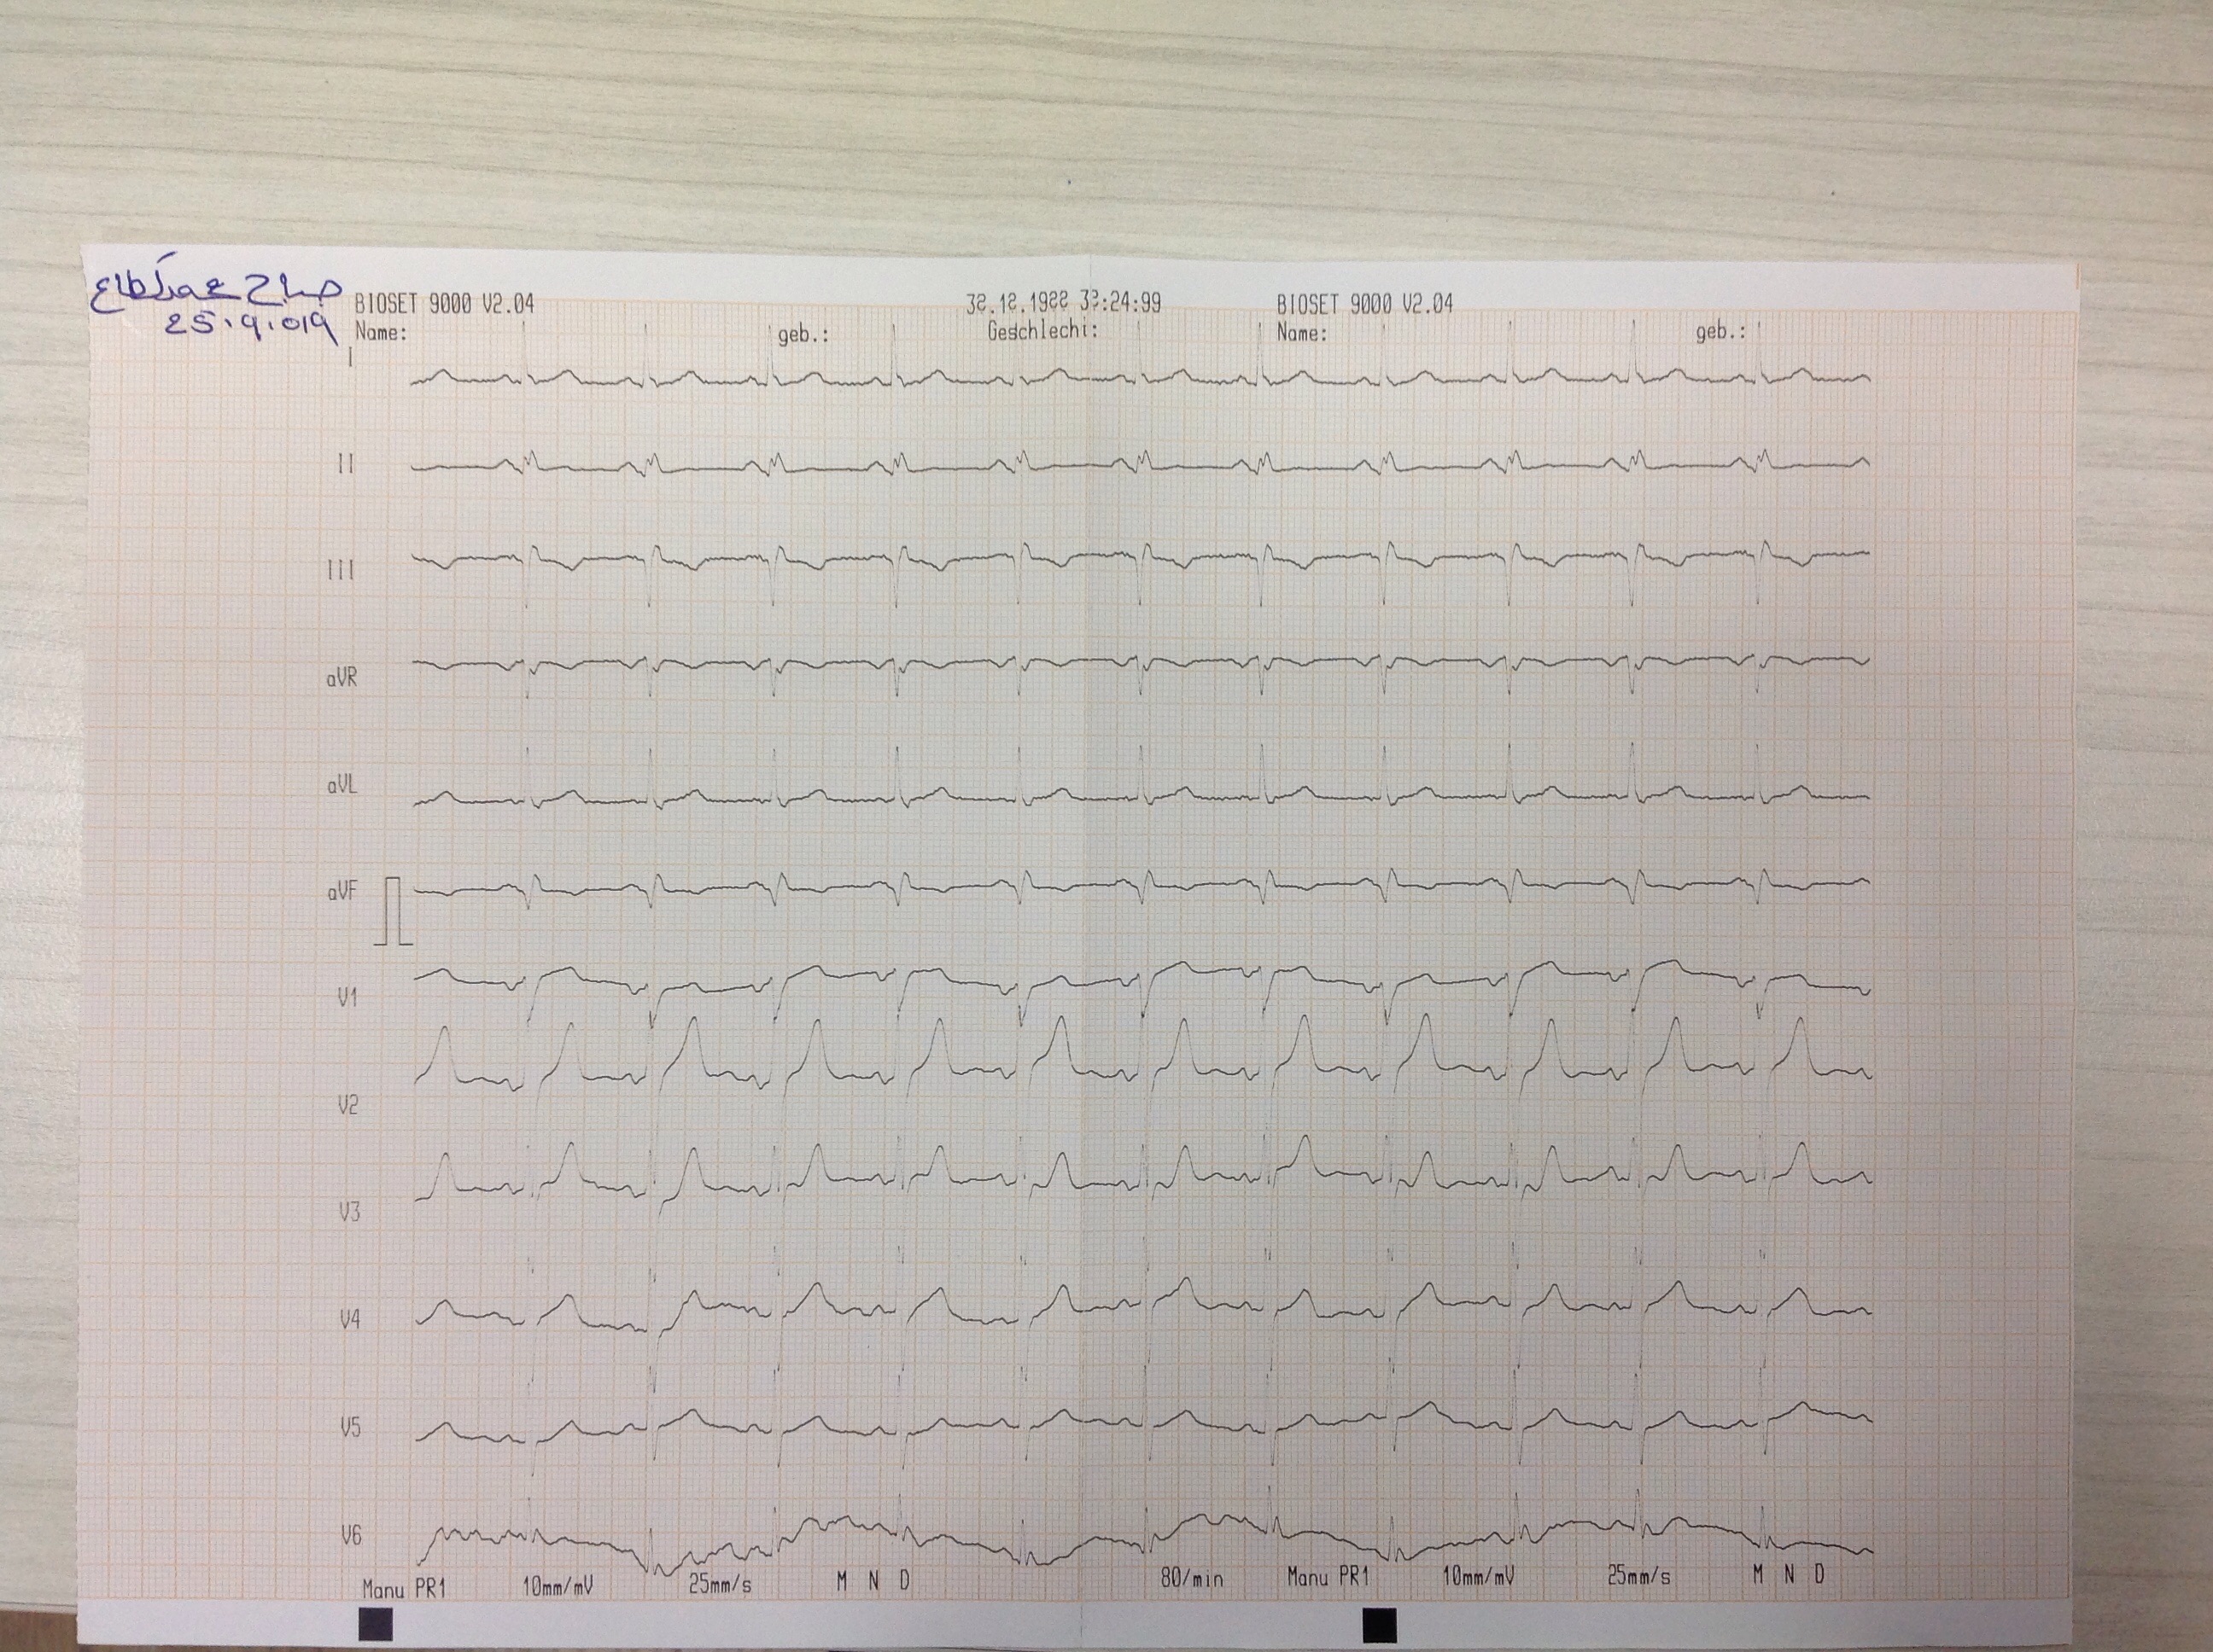This screenshot has height=1652, width=2213.
Task: Select the V1 lead label
Action: pos(347,997)
